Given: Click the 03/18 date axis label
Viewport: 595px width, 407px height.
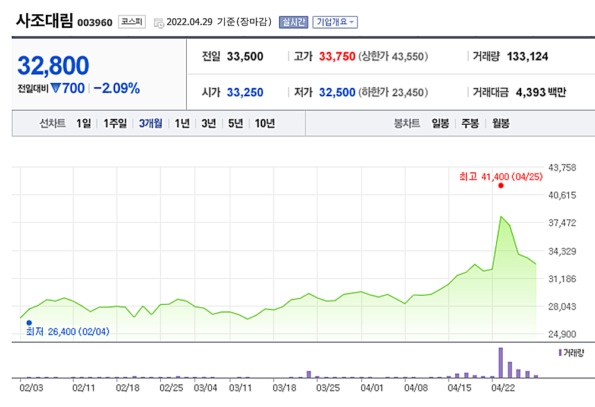Looking at the screenshot, I should [284, 388].
